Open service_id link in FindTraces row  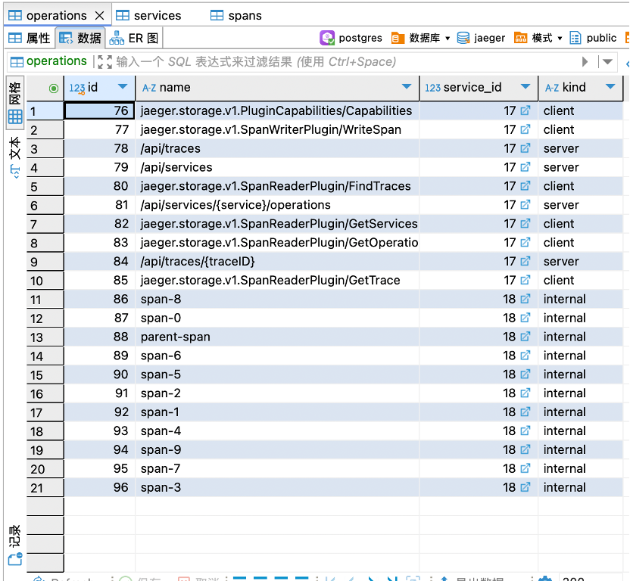(x=526, y=186)
